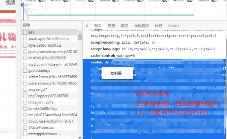
Task: Click the request list scrollbar thumb
Action: tap(80, 37)
